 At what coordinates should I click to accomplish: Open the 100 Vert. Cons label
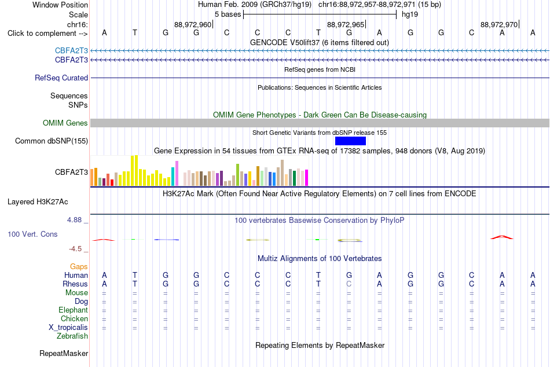click(x=32, y=234)
